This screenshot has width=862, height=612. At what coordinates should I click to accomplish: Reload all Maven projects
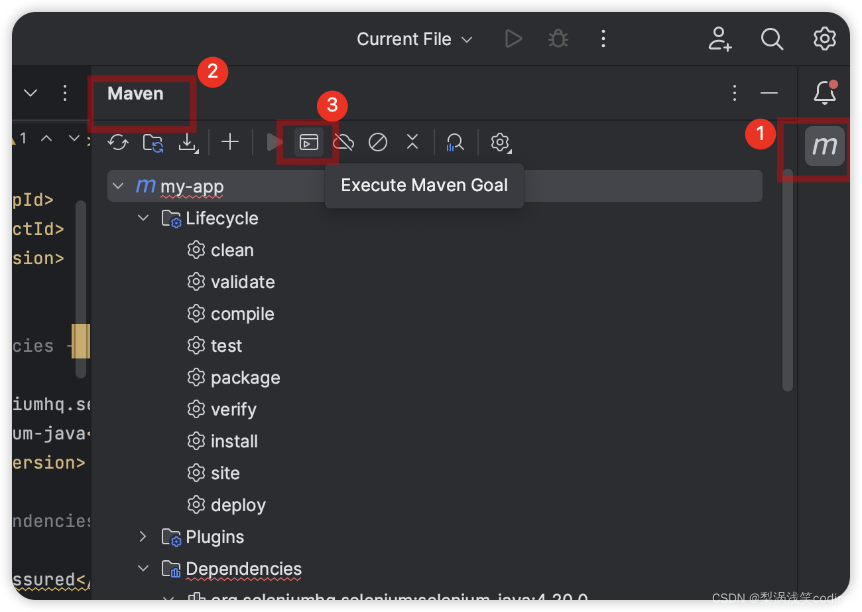(x=118, y=142)
